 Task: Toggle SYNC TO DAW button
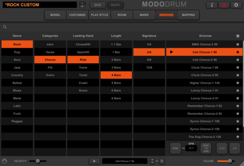tap(206, 148)
